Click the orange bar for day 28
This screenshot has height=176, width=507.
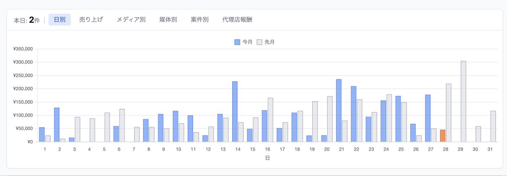click(x=443, y=135)
